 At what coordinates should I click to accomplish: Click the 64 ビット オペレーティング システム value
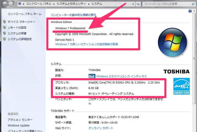point(111,94)
